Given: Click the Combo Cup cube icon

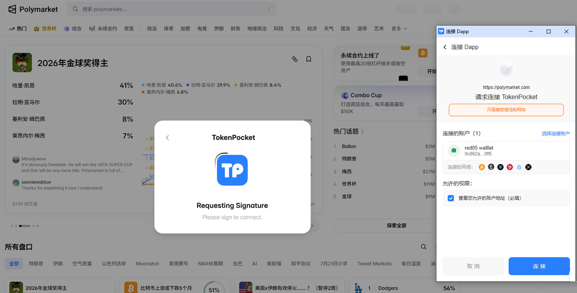Looking at the screenshot, I should pos(345,95).
